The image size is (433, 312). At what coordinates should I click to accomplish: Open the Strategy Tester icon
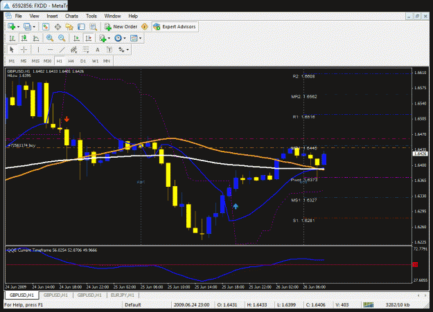click(94, 27)
